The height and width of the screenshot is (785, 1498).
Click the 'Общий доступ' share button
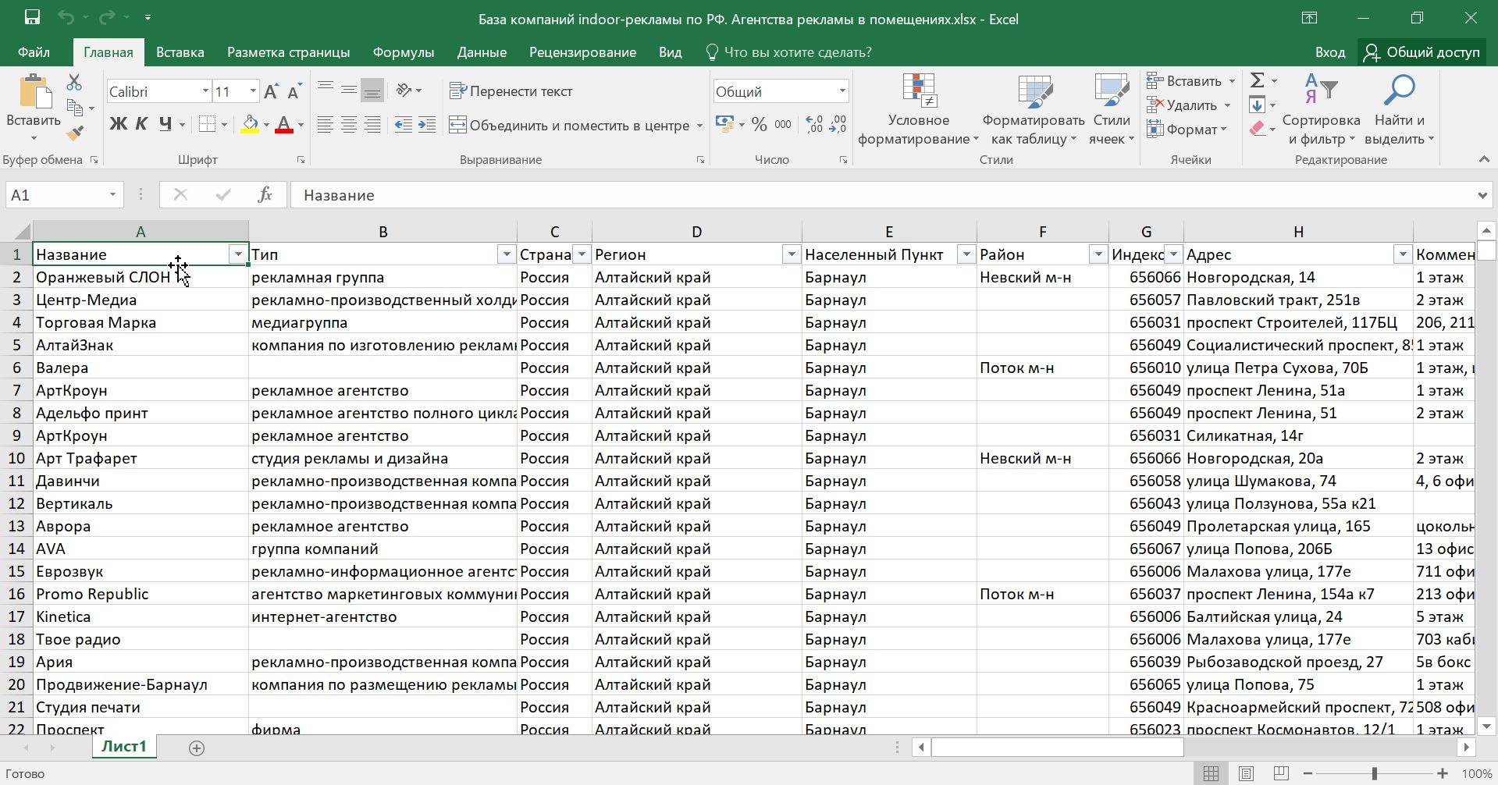[x=1422, y=52]
